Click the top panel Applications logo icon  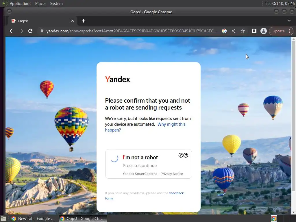click(5, 3)
